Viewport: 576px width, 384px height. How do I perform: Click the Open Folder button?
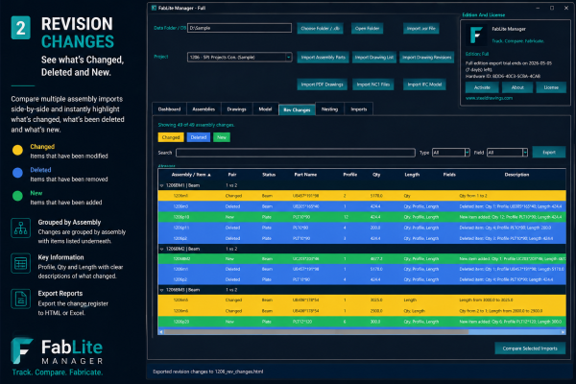tap(367, 28)
